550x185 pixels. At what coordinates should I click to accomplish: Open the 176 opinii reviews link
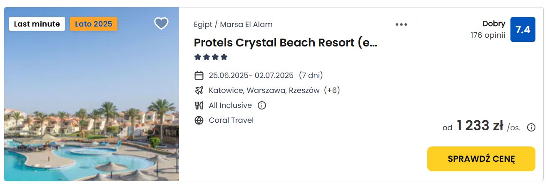point(488,35)
